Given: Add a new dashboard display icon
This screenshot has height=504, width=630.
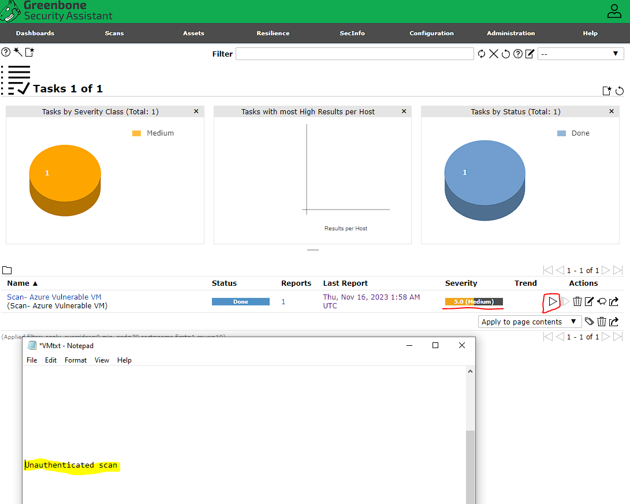Looking at the screenshot, I should tap(607, 91).
